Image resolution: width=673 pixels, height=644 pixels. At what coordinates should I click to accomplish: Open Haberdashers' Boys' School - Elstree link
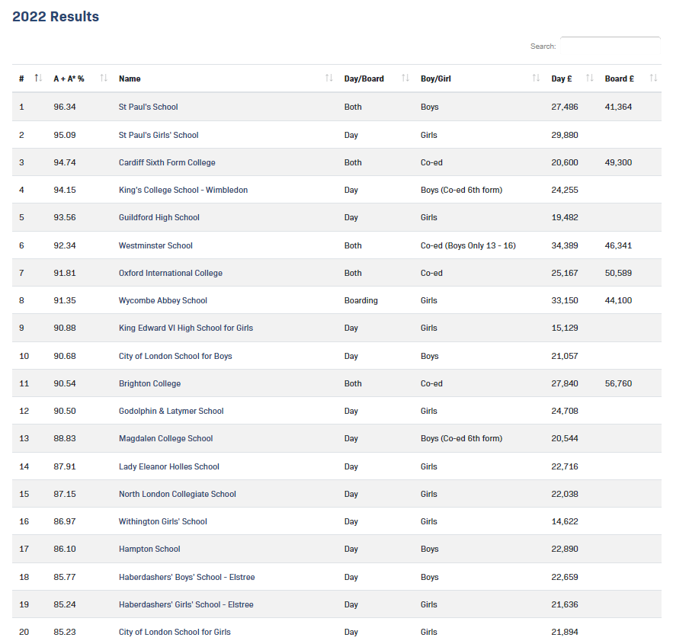coord(187,578)
